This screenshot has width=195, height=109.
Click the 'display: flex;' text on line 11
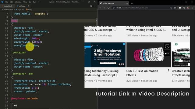click(24, 28)
